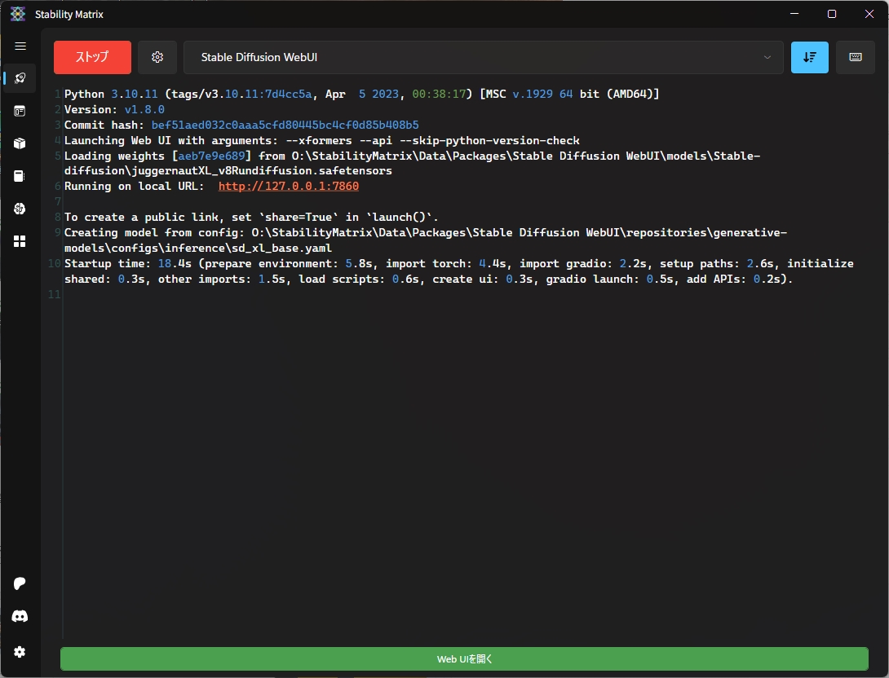The width and height of the screenshot is (889, 678).
Task: Expand the hamburger navigation menu
Action: point(20,46)
